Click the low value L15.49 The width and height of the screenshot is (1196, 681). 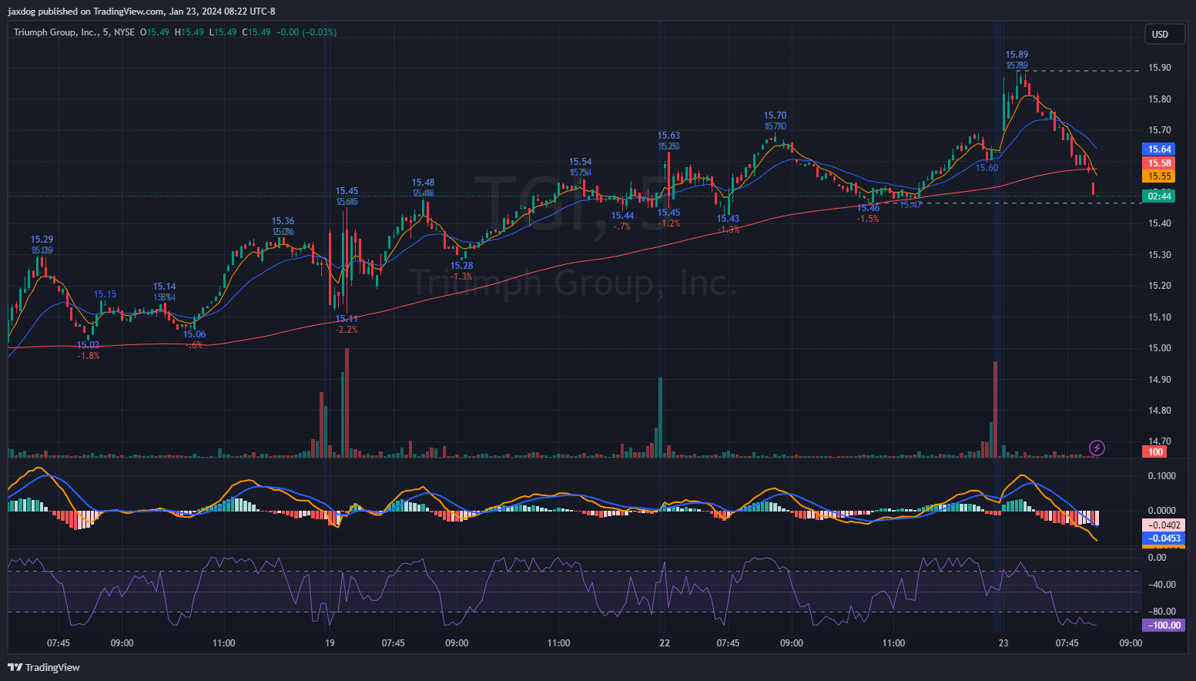[x=223, y=32]
